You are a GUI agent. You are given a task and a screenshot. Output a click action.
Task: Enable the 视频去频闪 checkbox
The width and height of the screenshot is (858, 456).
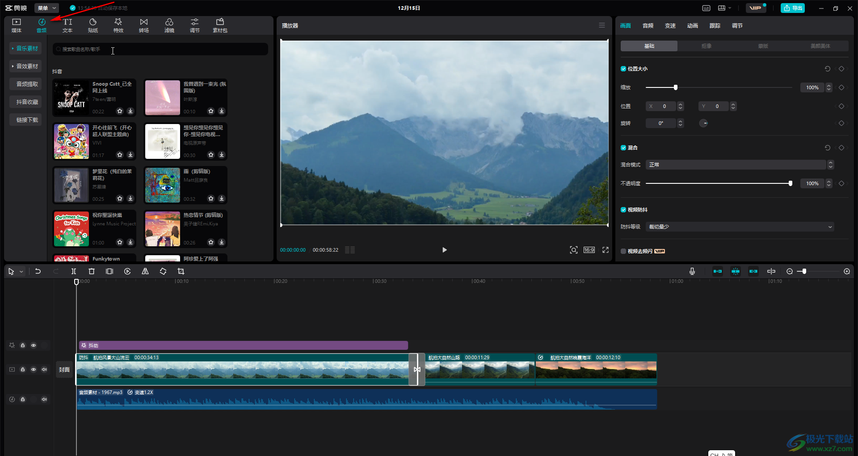pyautogui.click(x=623, y=251)
